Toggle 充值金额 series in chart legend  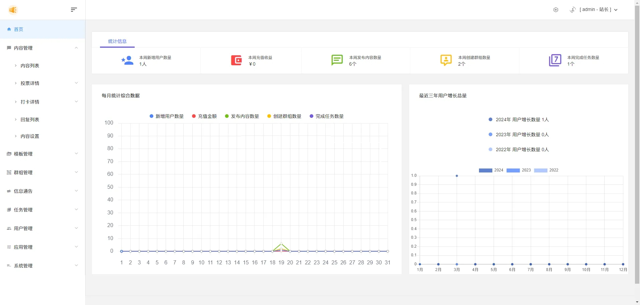coord(204,116)
